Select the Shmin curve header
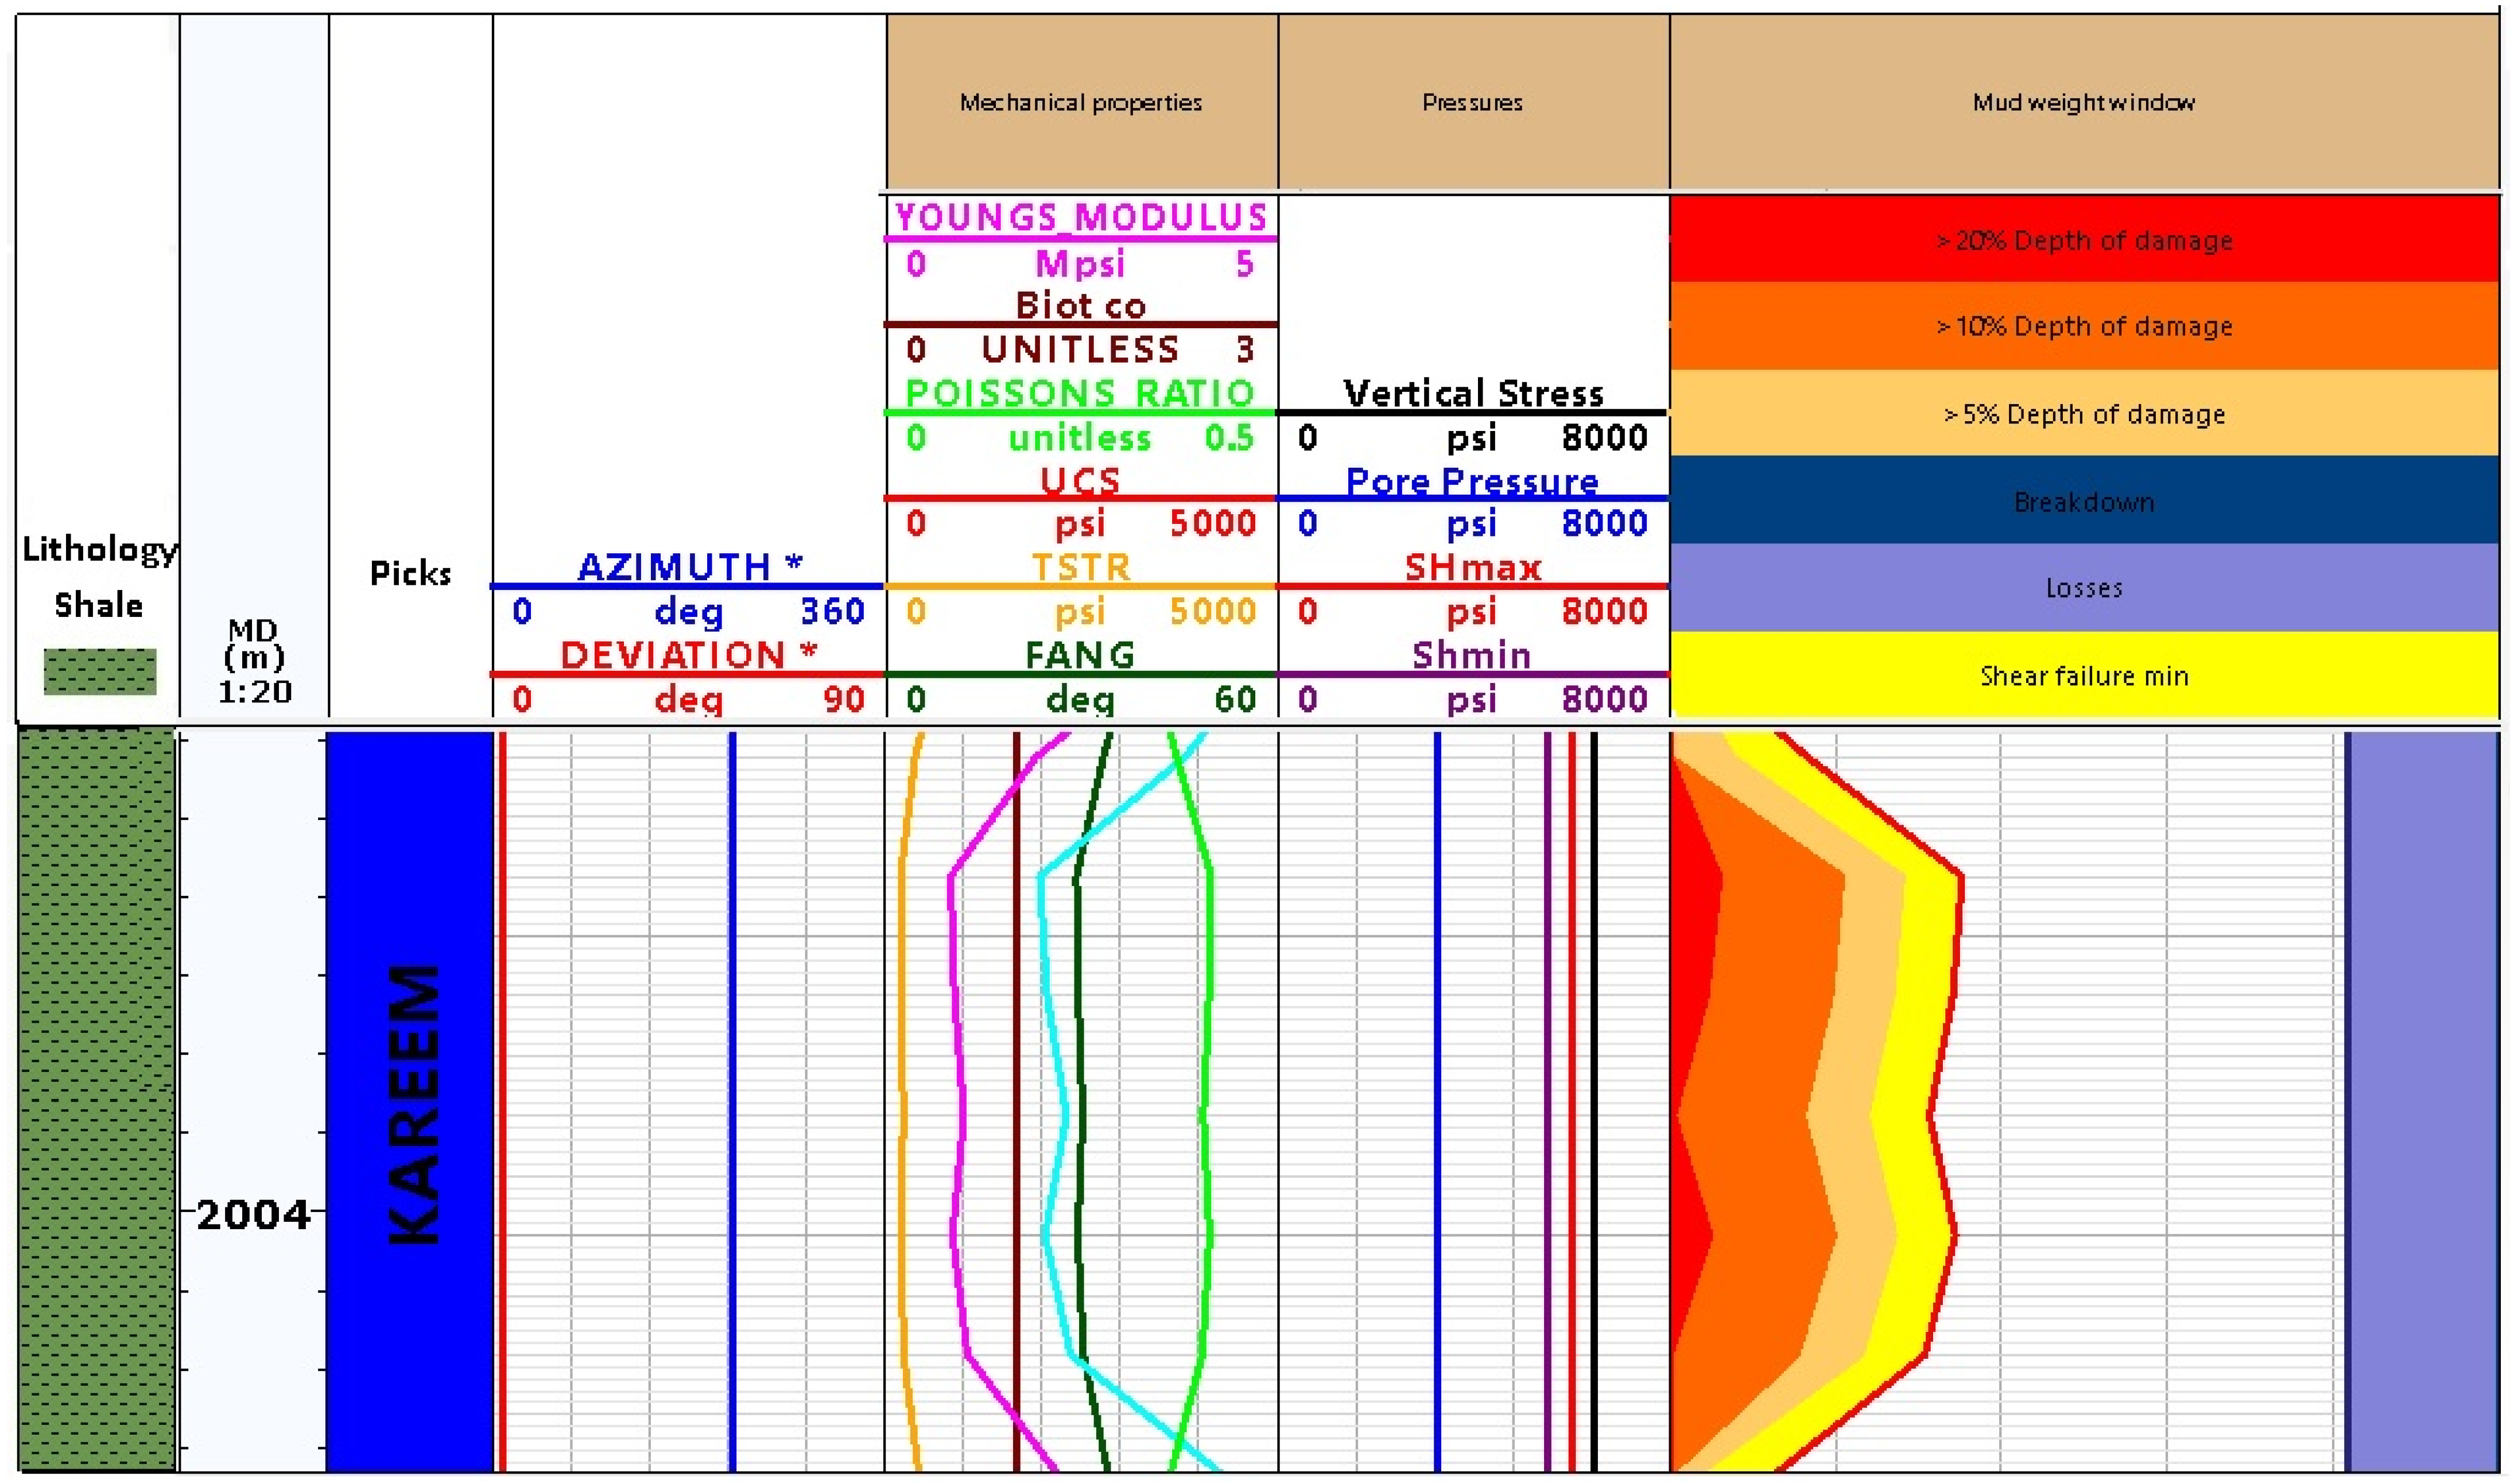This screenshot has width=2510, height=1484. [x=1472, y=655]
